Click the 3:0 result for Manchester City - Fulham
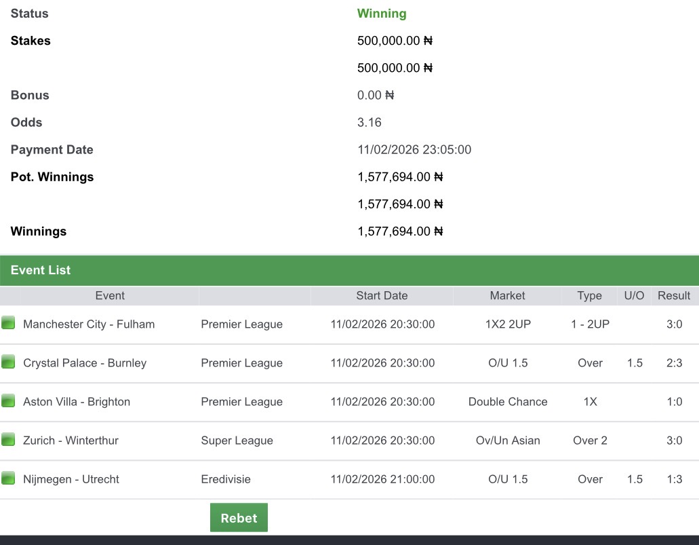This screenshot has width=699, height=545. coord(674,324)
